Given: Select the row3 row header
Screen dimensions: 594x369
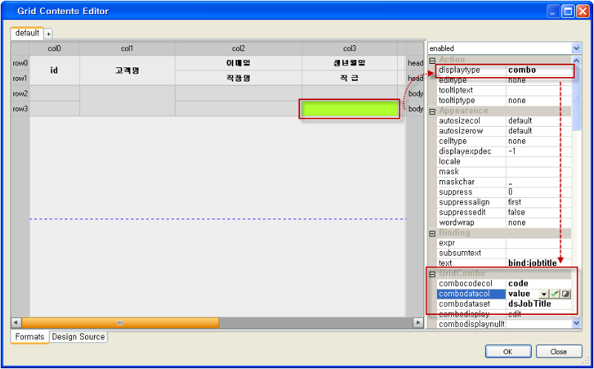Looking at the screenshot, I should [x=20, y=109].
